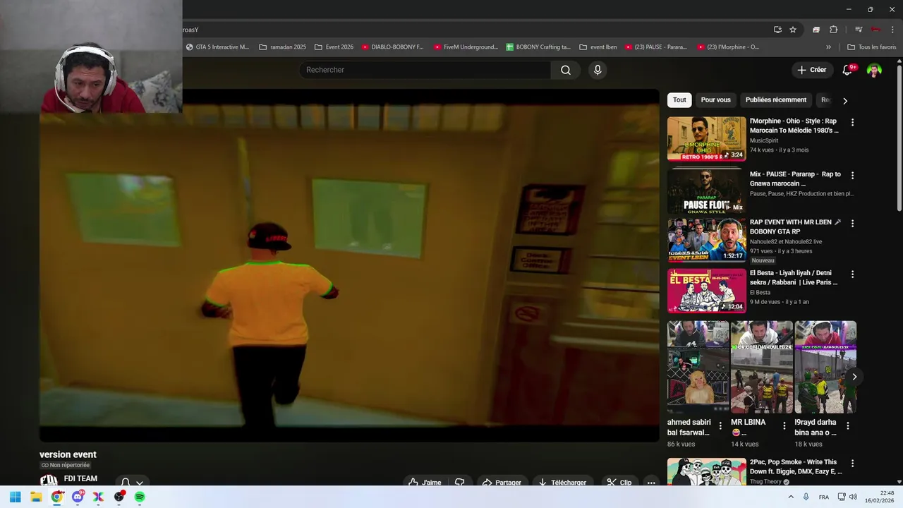Screen dimensions: 903x508
Task: Show the next filter chips with the arrow
Action: (845, 100)
